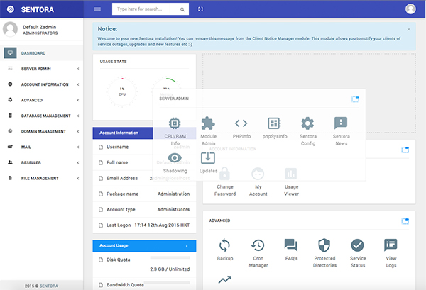Click the Domain Management globe icon

click(x=10, y=131)
